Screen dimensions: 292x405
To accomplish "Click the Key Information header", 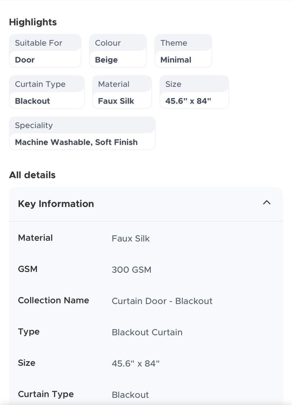I will tap(146, 204).
